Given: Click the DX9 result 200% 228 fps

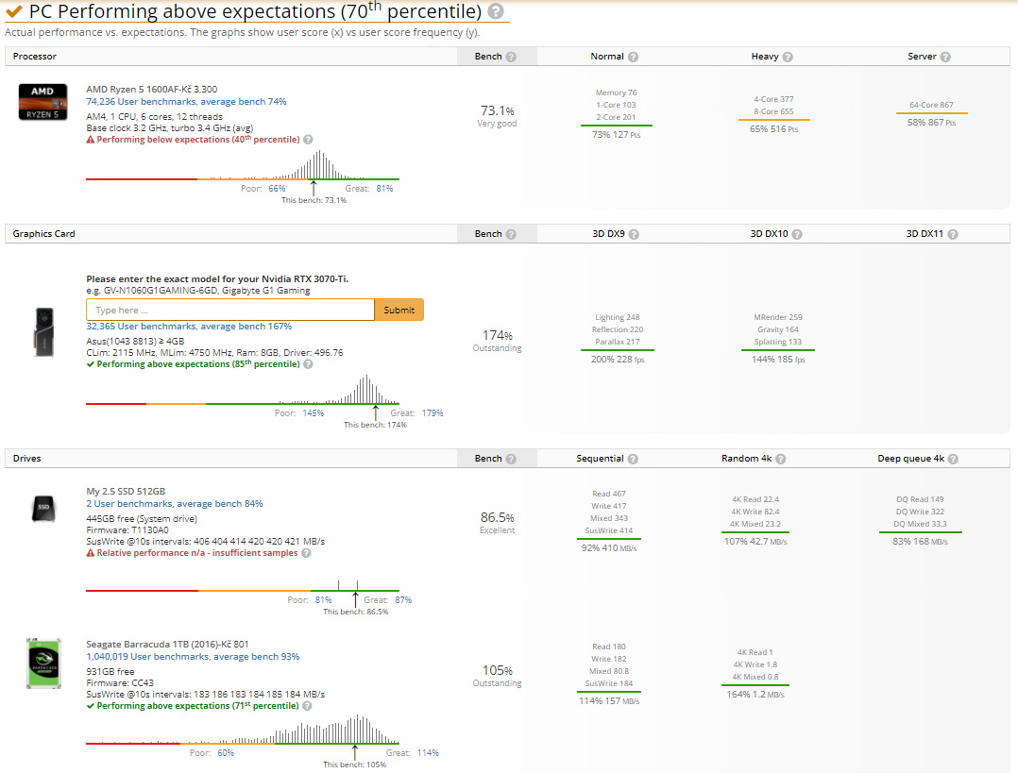Looking at the screenshot, I should coord(618,360).
